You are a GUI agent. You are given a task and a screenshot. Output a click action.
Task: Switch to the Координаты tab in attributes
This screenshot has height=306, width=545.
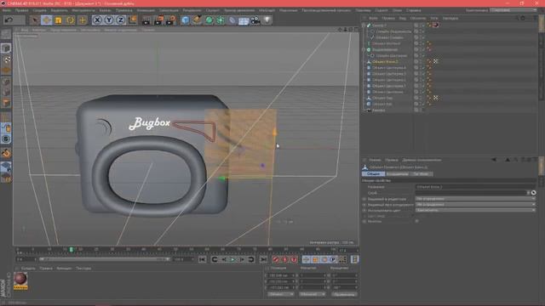tap(398, 173)
